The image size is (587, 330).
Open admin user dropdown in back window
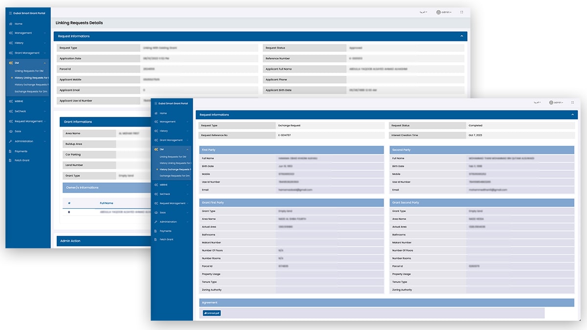(x=444, y=12)
